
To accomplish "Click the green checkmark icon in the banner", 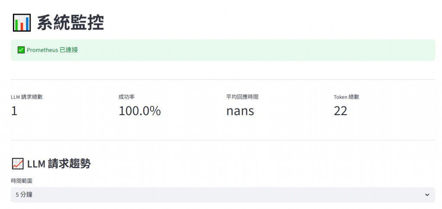I will pos(21,50).
